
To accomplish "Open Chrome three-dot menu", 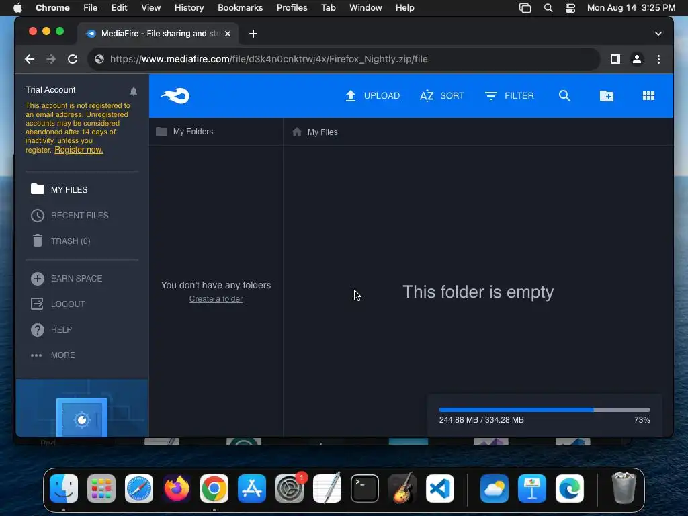I will (x=658, y=59).
